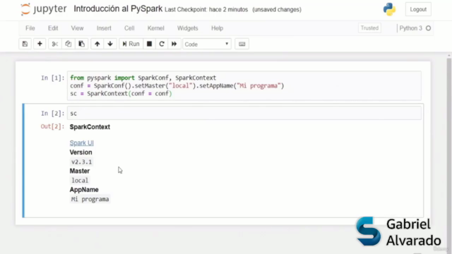
Task: Open the Spark UI link
Action: 82,143
